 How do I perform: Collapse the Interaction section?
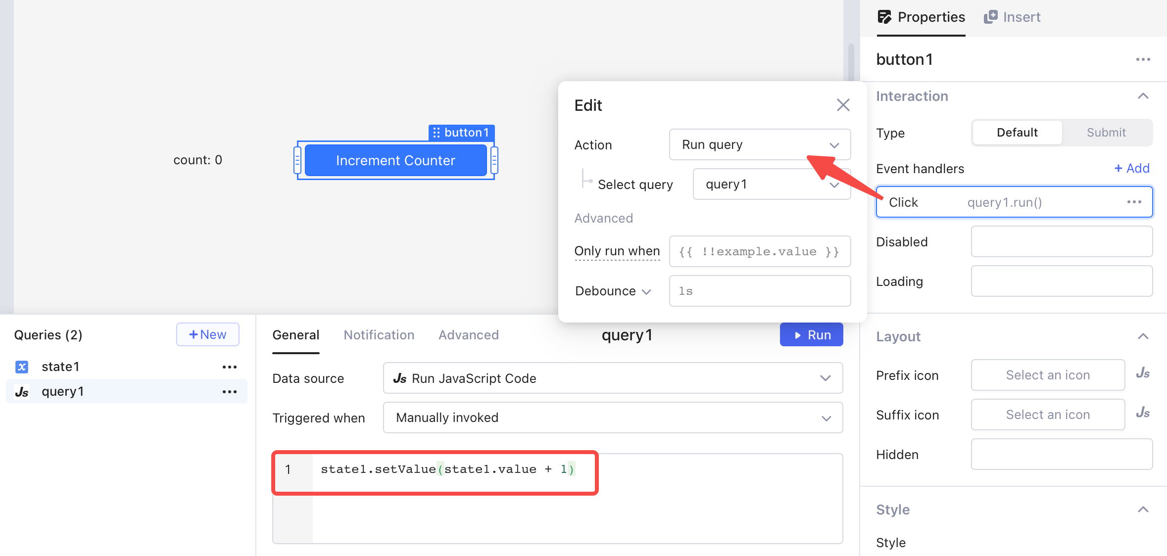click(1143, 96)
